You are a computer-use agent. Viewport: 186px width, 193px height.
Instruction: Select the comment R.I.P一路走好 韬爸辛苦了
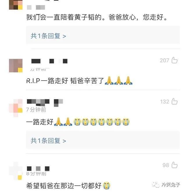click(x=79, y=81)
